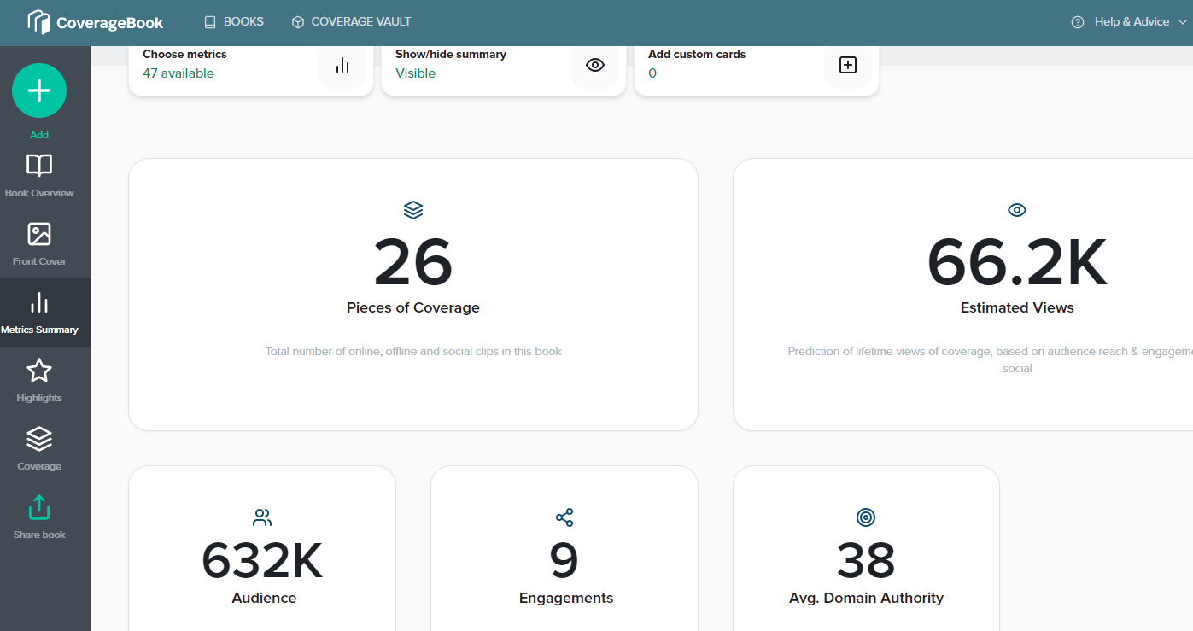Click the Visible status text

(415, 73)
